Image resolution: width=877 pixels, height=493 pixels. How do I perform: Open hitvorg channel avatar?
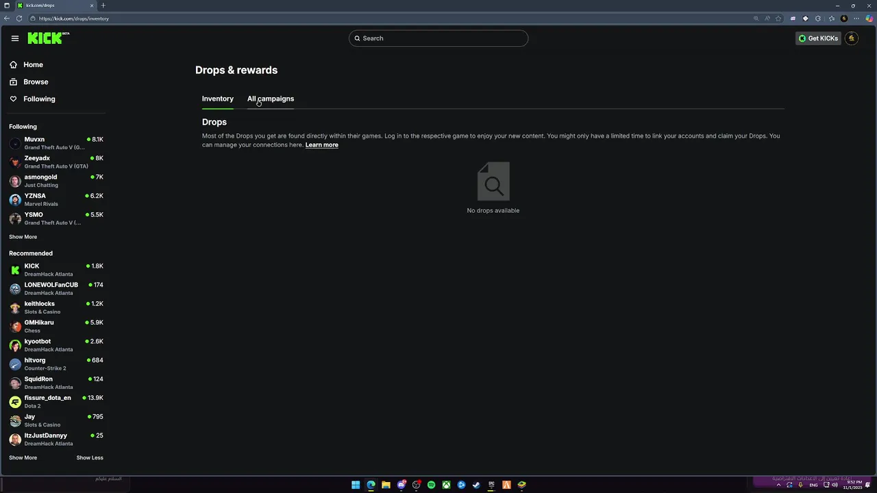coord(15,364)
